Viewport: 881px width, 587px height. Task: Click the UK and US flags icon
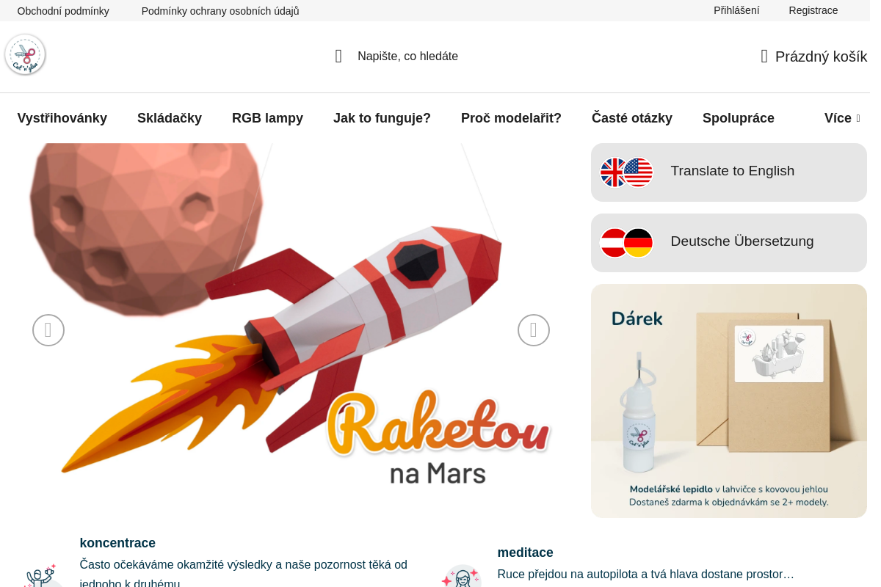[626, 172]
